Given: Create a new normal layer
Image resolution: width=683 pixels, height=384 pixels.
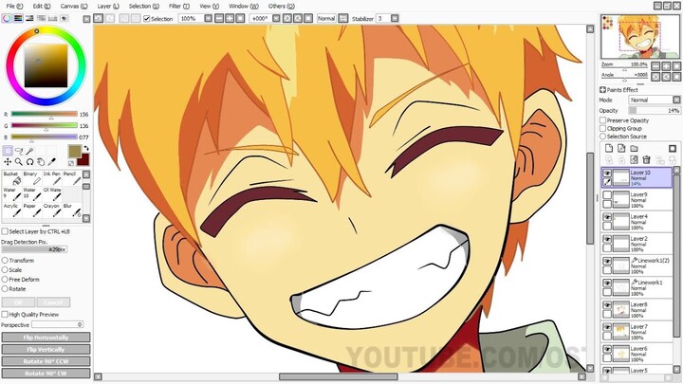Looking at the screenshot, I should point(609,149).
